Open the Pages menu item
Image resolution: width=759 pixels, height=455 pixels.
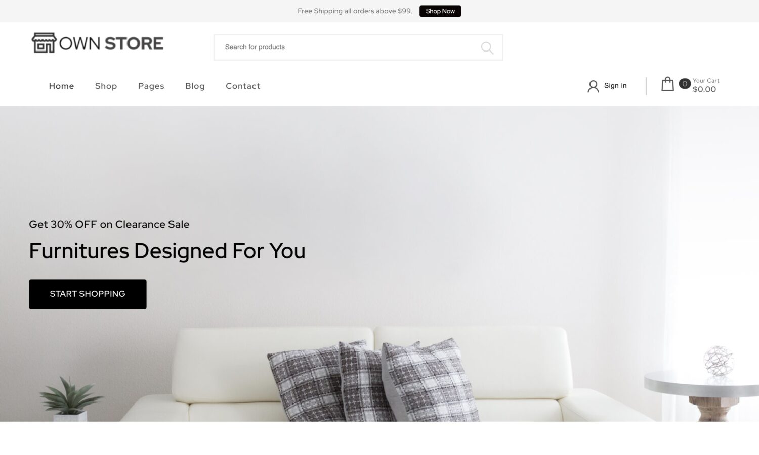pyautogui.click(x=151, y=86)
